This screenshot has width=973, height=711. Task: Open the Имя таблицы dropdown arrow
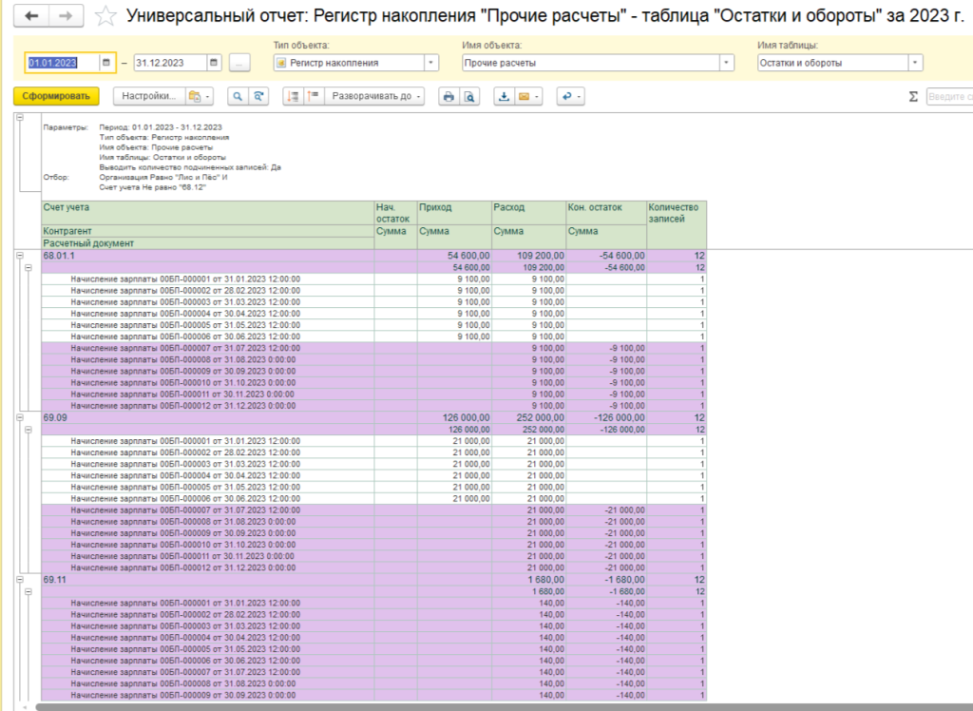click(x=915, y=63)
